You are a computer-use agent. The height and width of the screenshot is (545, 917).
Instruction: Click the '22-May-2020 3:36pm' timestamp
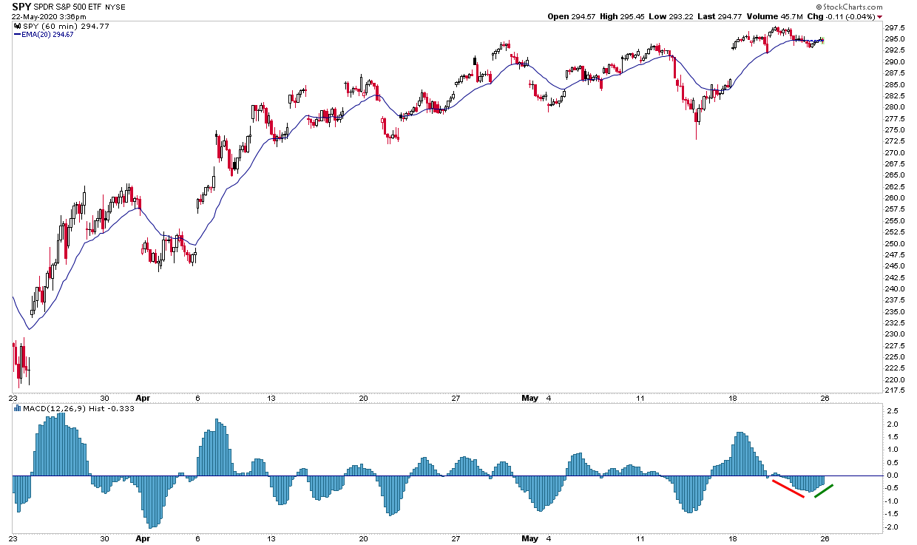(50, 17)
